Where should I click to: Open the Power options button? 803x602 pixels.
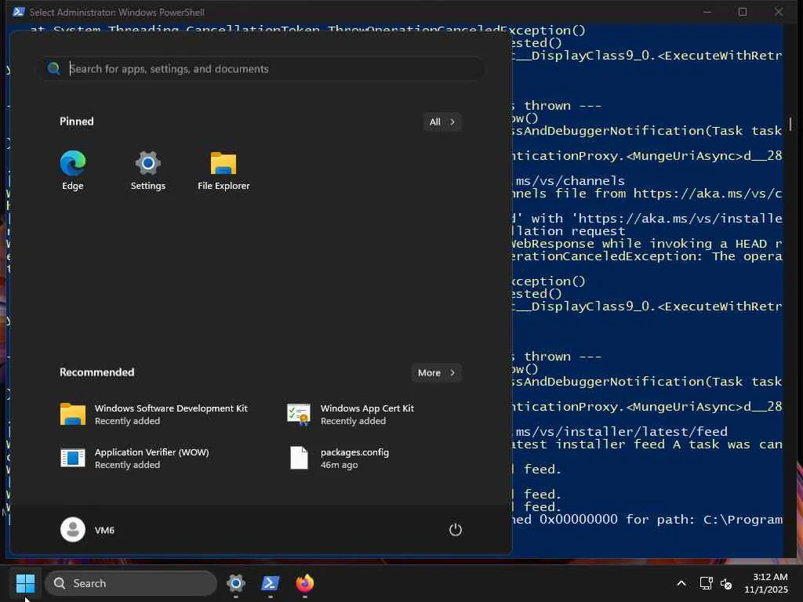[x=456, y=530]
